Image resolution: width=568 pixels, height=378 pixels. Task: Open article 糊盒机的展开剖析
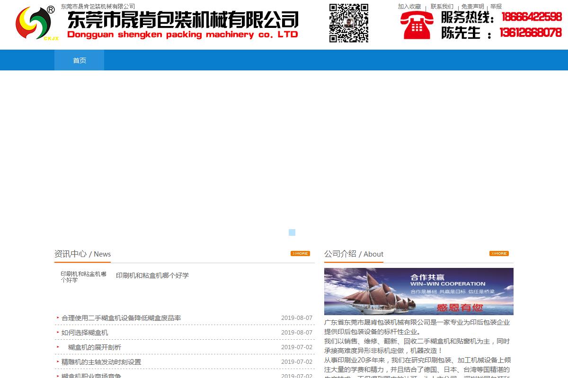click(x=95, y=347)
